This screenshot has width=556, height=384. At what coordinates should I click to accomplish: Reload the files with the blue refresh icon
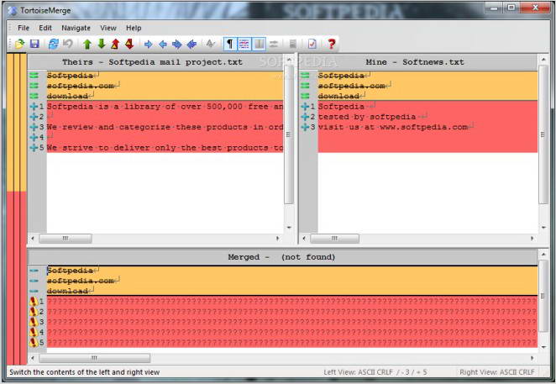(54, 44)
